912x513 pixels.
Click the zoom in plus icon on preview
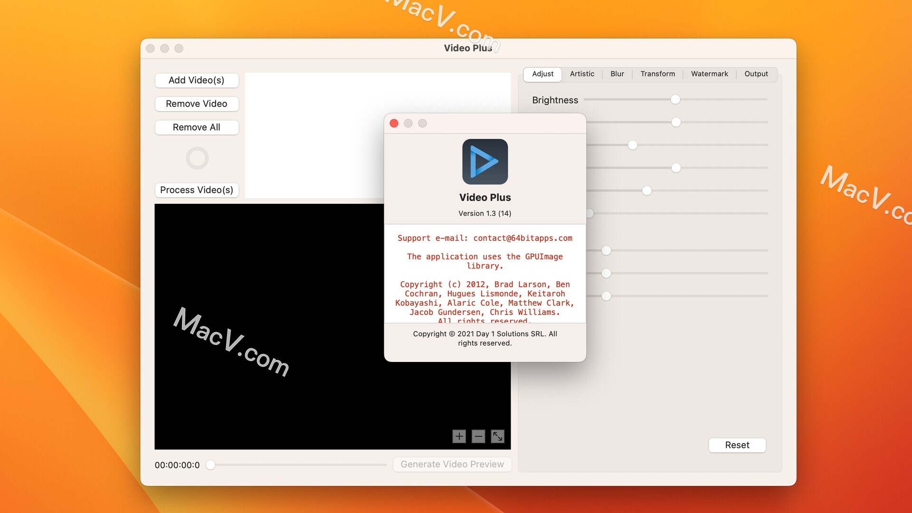click(459, 436)
